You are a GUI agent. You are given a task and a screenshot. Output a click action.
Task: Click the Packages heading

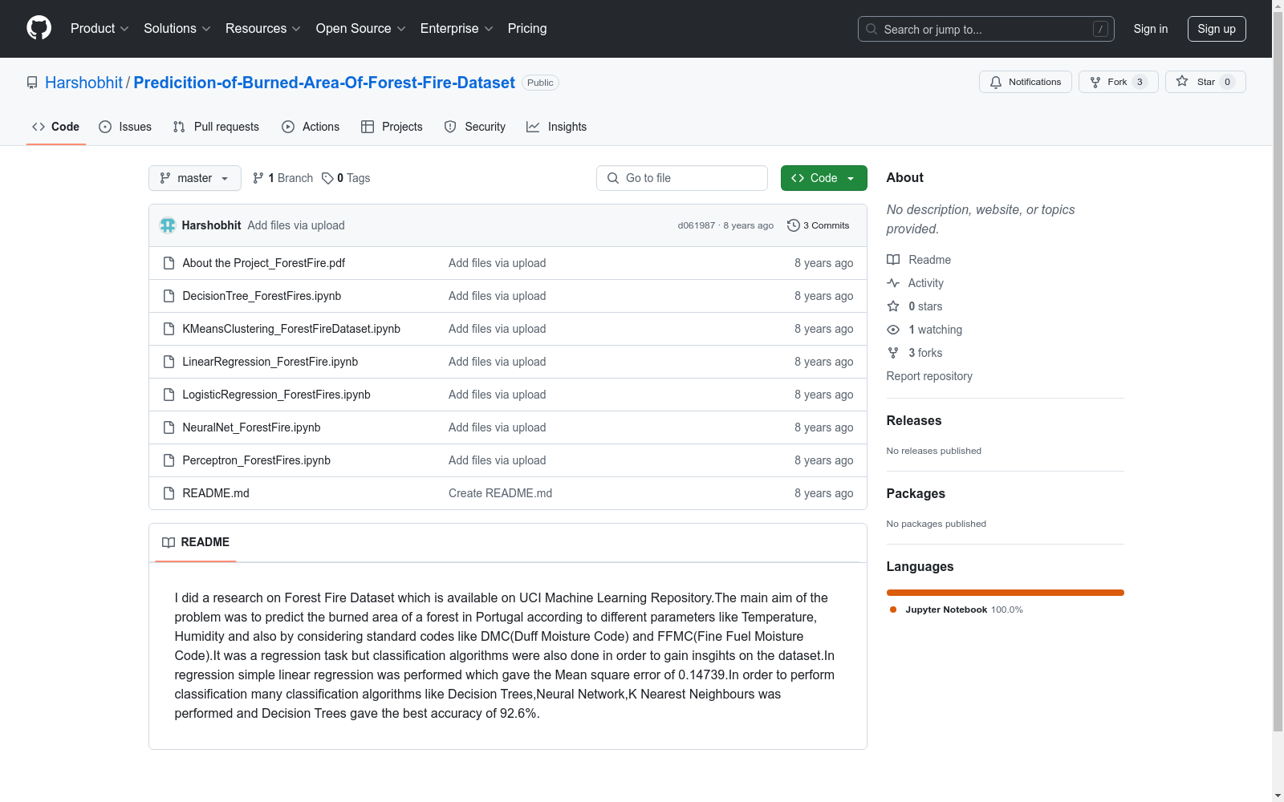tap(916, 493)
